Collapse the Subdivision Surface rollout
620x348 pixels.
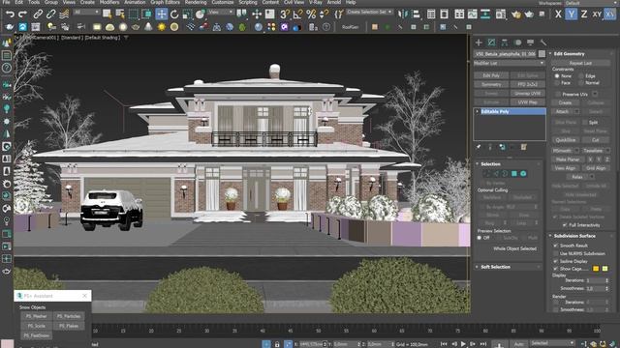574,236
